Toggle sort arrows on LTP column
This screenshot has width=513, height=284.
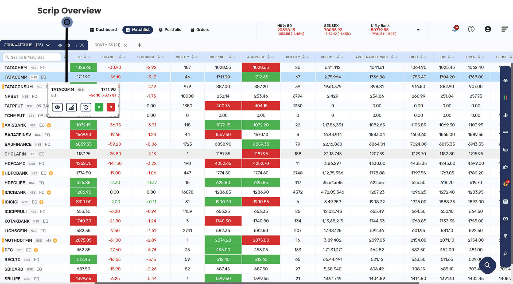85,57
